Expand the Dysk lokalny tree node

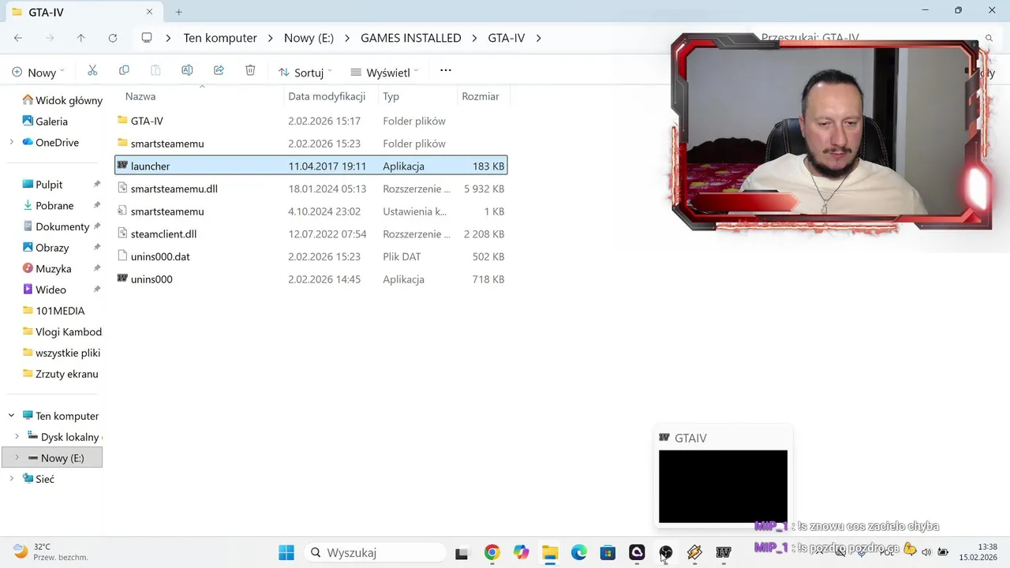[x=17, y=437]
